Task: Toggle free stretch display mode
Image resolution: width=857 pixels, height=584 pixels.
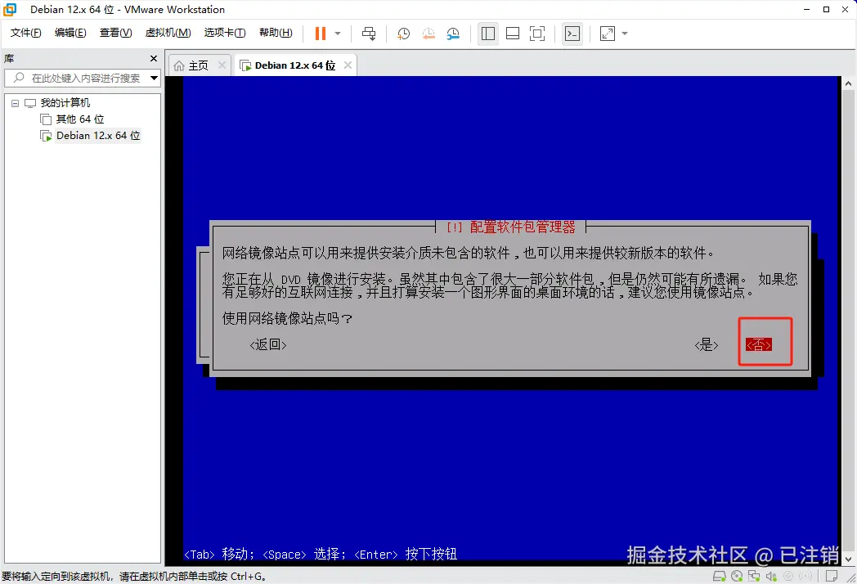Action: (606, 34)
